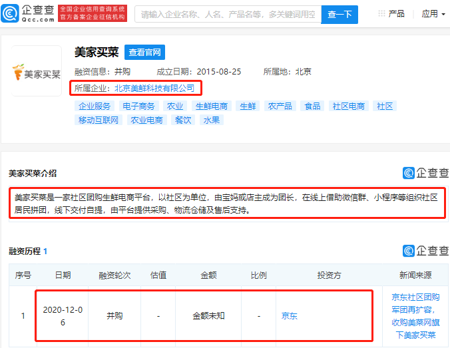This screenshot has width=450, height=348.
Task: Select the 农业电商 tag
Action: pos(146,120)
